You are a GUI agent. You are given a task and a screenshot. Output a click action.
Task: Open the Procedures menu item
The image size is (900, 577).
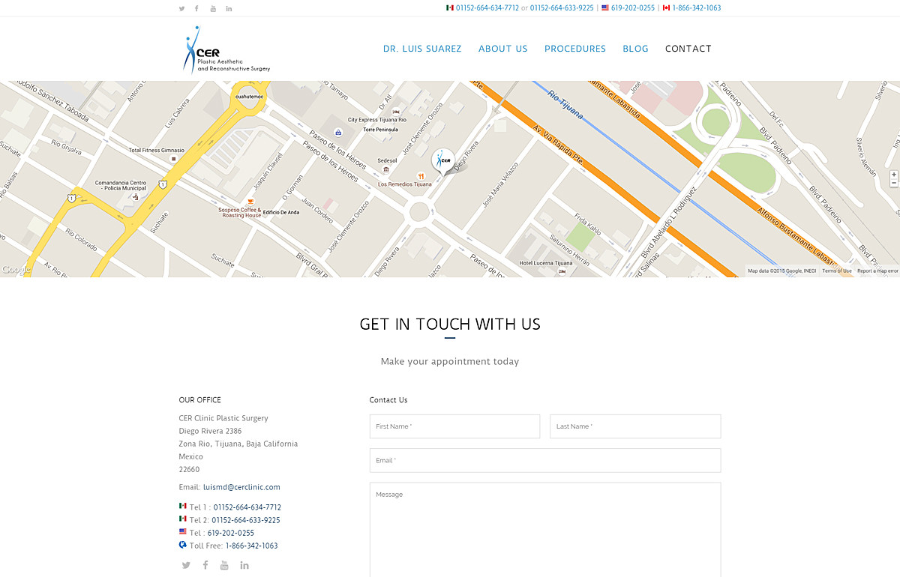(x=575, y=49)
